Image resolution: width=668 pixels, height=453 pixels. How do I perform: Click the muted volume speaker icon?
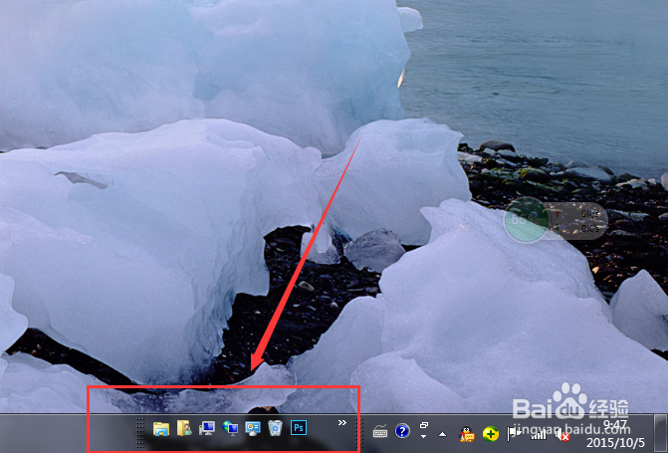561,435
